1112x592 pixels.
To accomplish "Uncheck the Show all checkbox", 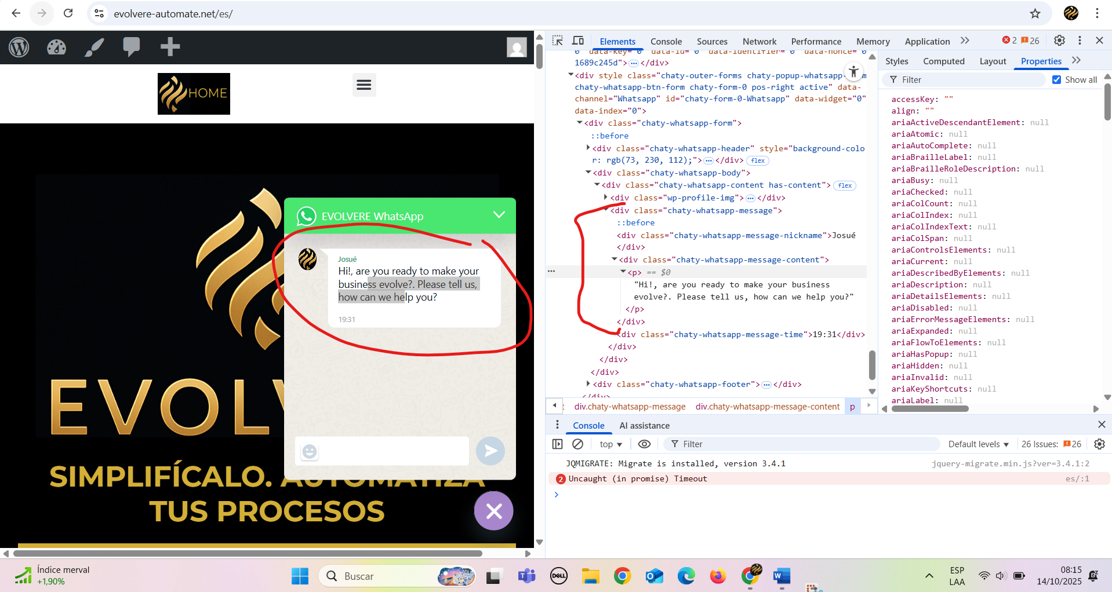I will (1056, 80).
